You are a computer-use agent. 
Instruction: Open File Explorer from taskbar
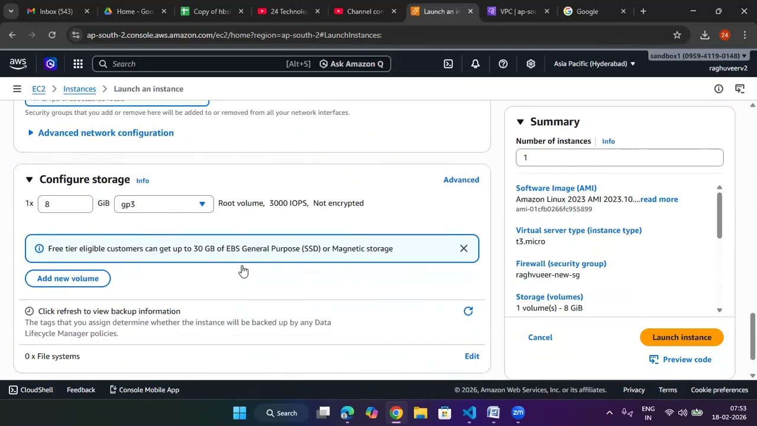(420, 413)
